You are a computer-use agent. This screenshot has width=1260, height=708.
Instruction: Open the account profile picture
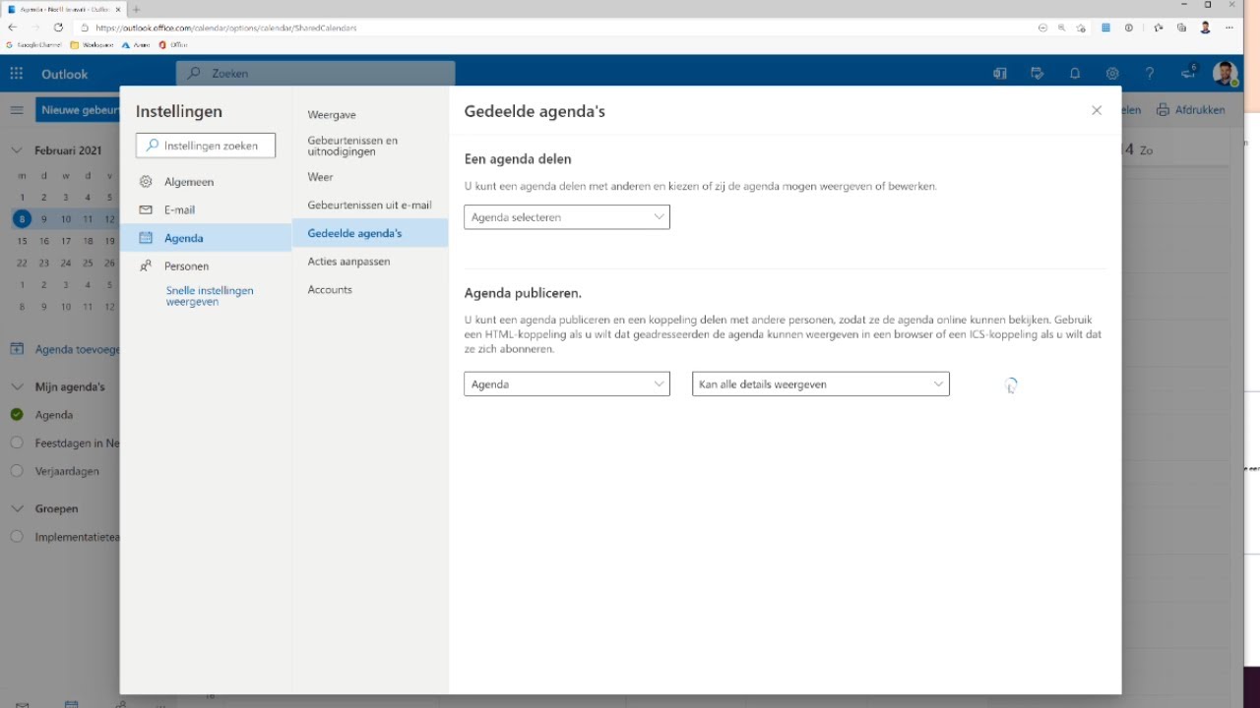click(1226, 74)
